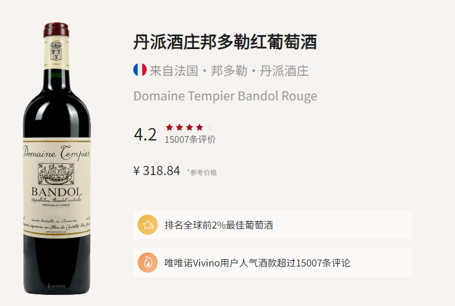Click the gold star ranking badge icon
Image resolution: width=455 pixels, height=306 pixels.
(148, 225)
